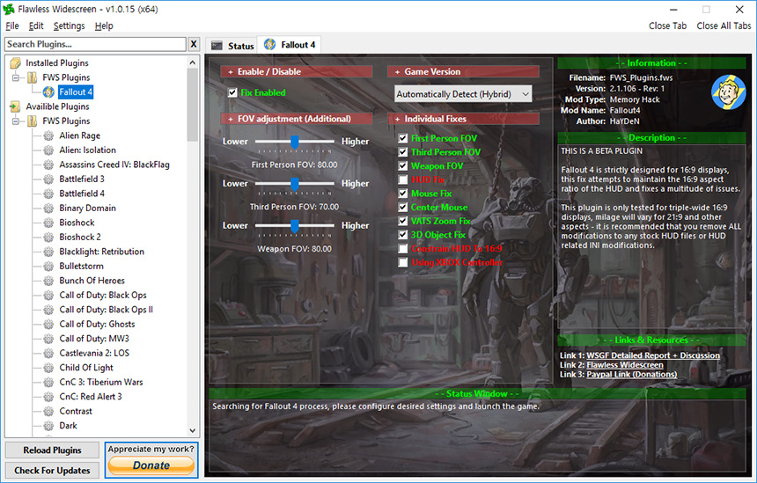Click the gear icon beside Alien: Isolation
Screen dimensions: 757x483
click(48, 150)
